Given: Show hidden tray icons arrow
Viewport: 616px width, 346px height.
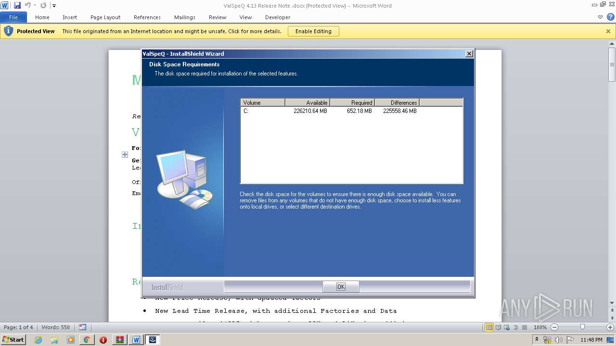Looking at the screenshot, I should [537, 339].
